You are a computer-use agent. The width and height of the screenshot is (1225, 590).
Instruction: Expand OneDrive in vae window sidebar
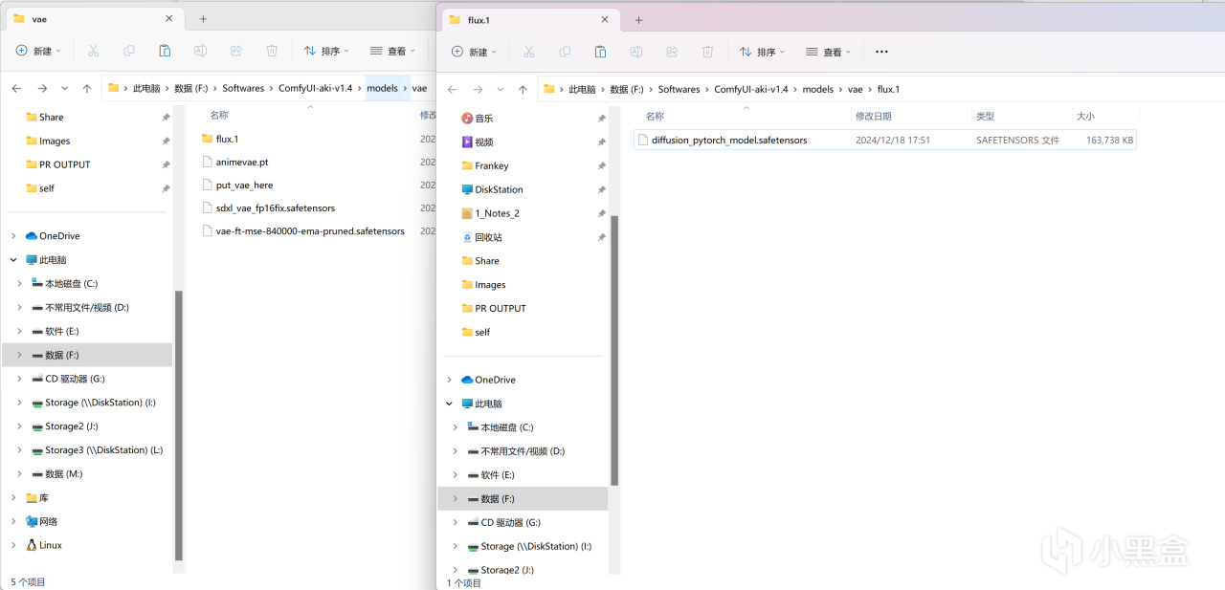13,235
